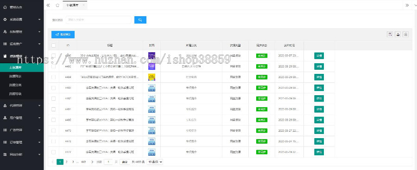Viewport: 417px width, 170px height.
Task: Expand the 网站功能 sidebar menu arrow
Action: [x=39, y=154]
